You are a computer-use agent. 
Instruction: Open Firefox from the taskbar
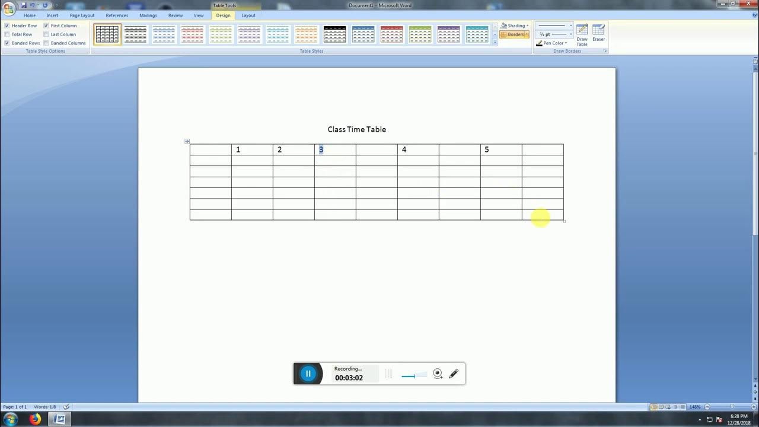tap(36, 419)
